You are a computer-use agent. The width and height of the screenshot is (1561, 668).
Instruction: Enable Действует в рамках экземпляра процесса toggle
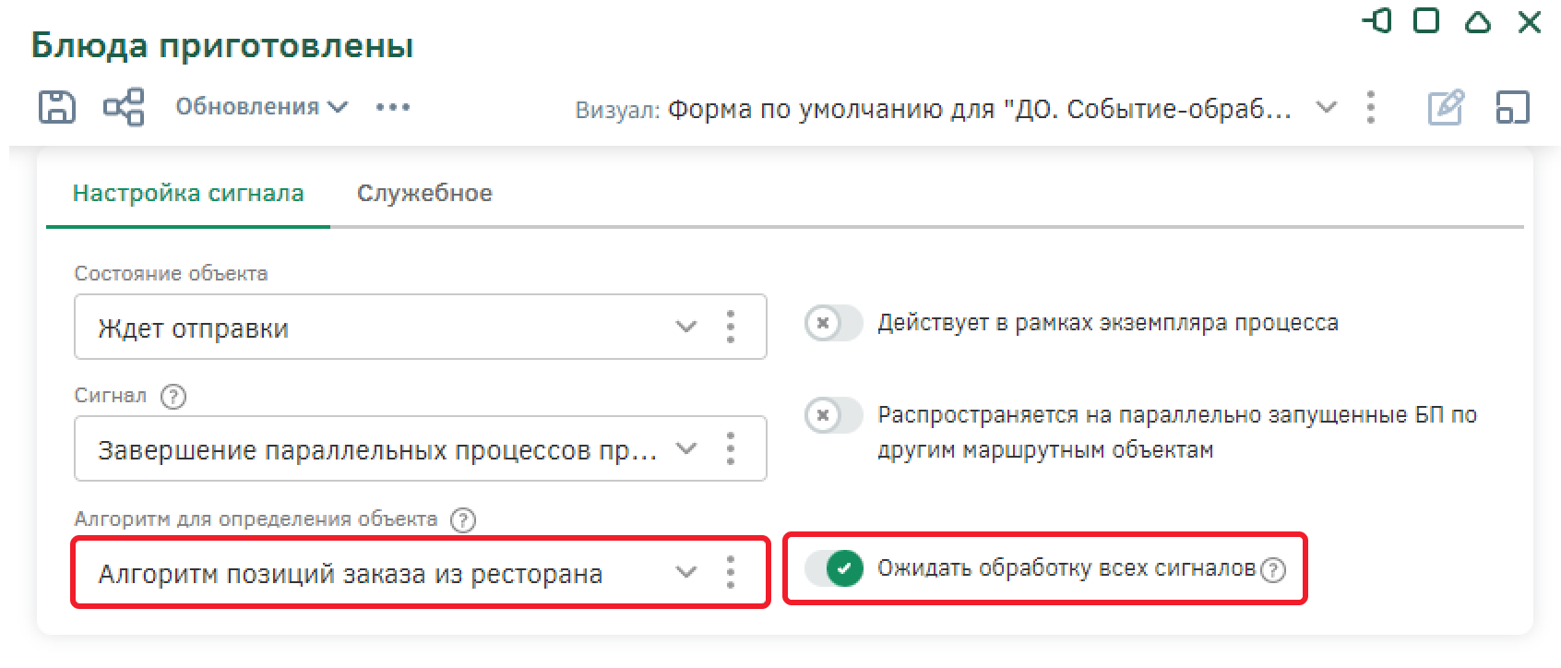pos(833,323)
